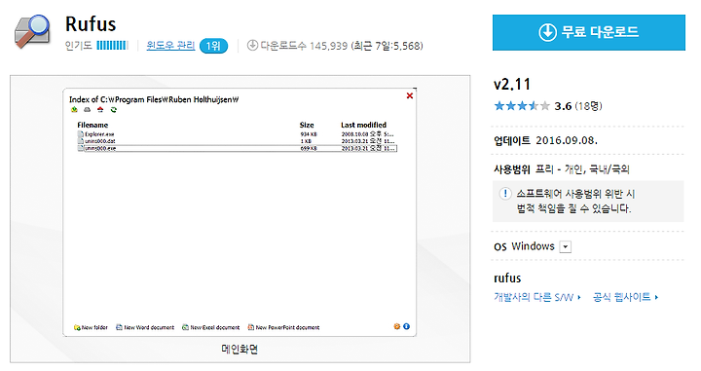Click the green refresh icon in preview toolbar
Screen dimensions: 701x371
[114, 109]
